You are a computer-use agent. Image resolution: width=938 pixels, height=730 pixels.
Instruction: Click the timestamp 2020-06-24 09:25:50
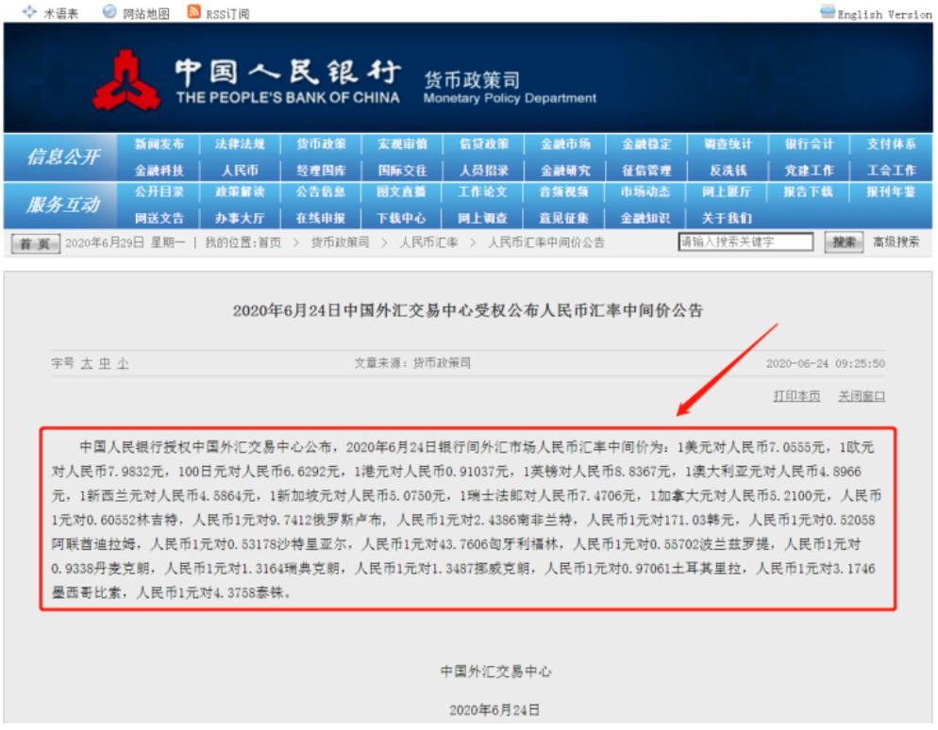826,363
